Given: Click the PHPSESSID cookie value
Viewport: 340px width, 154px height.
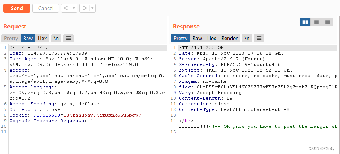Looking at the screenshot, I should click(102, 115).
